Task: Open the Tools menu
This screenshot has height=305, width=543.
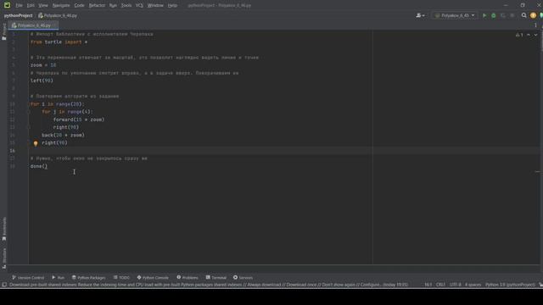Action: point(126,5)
